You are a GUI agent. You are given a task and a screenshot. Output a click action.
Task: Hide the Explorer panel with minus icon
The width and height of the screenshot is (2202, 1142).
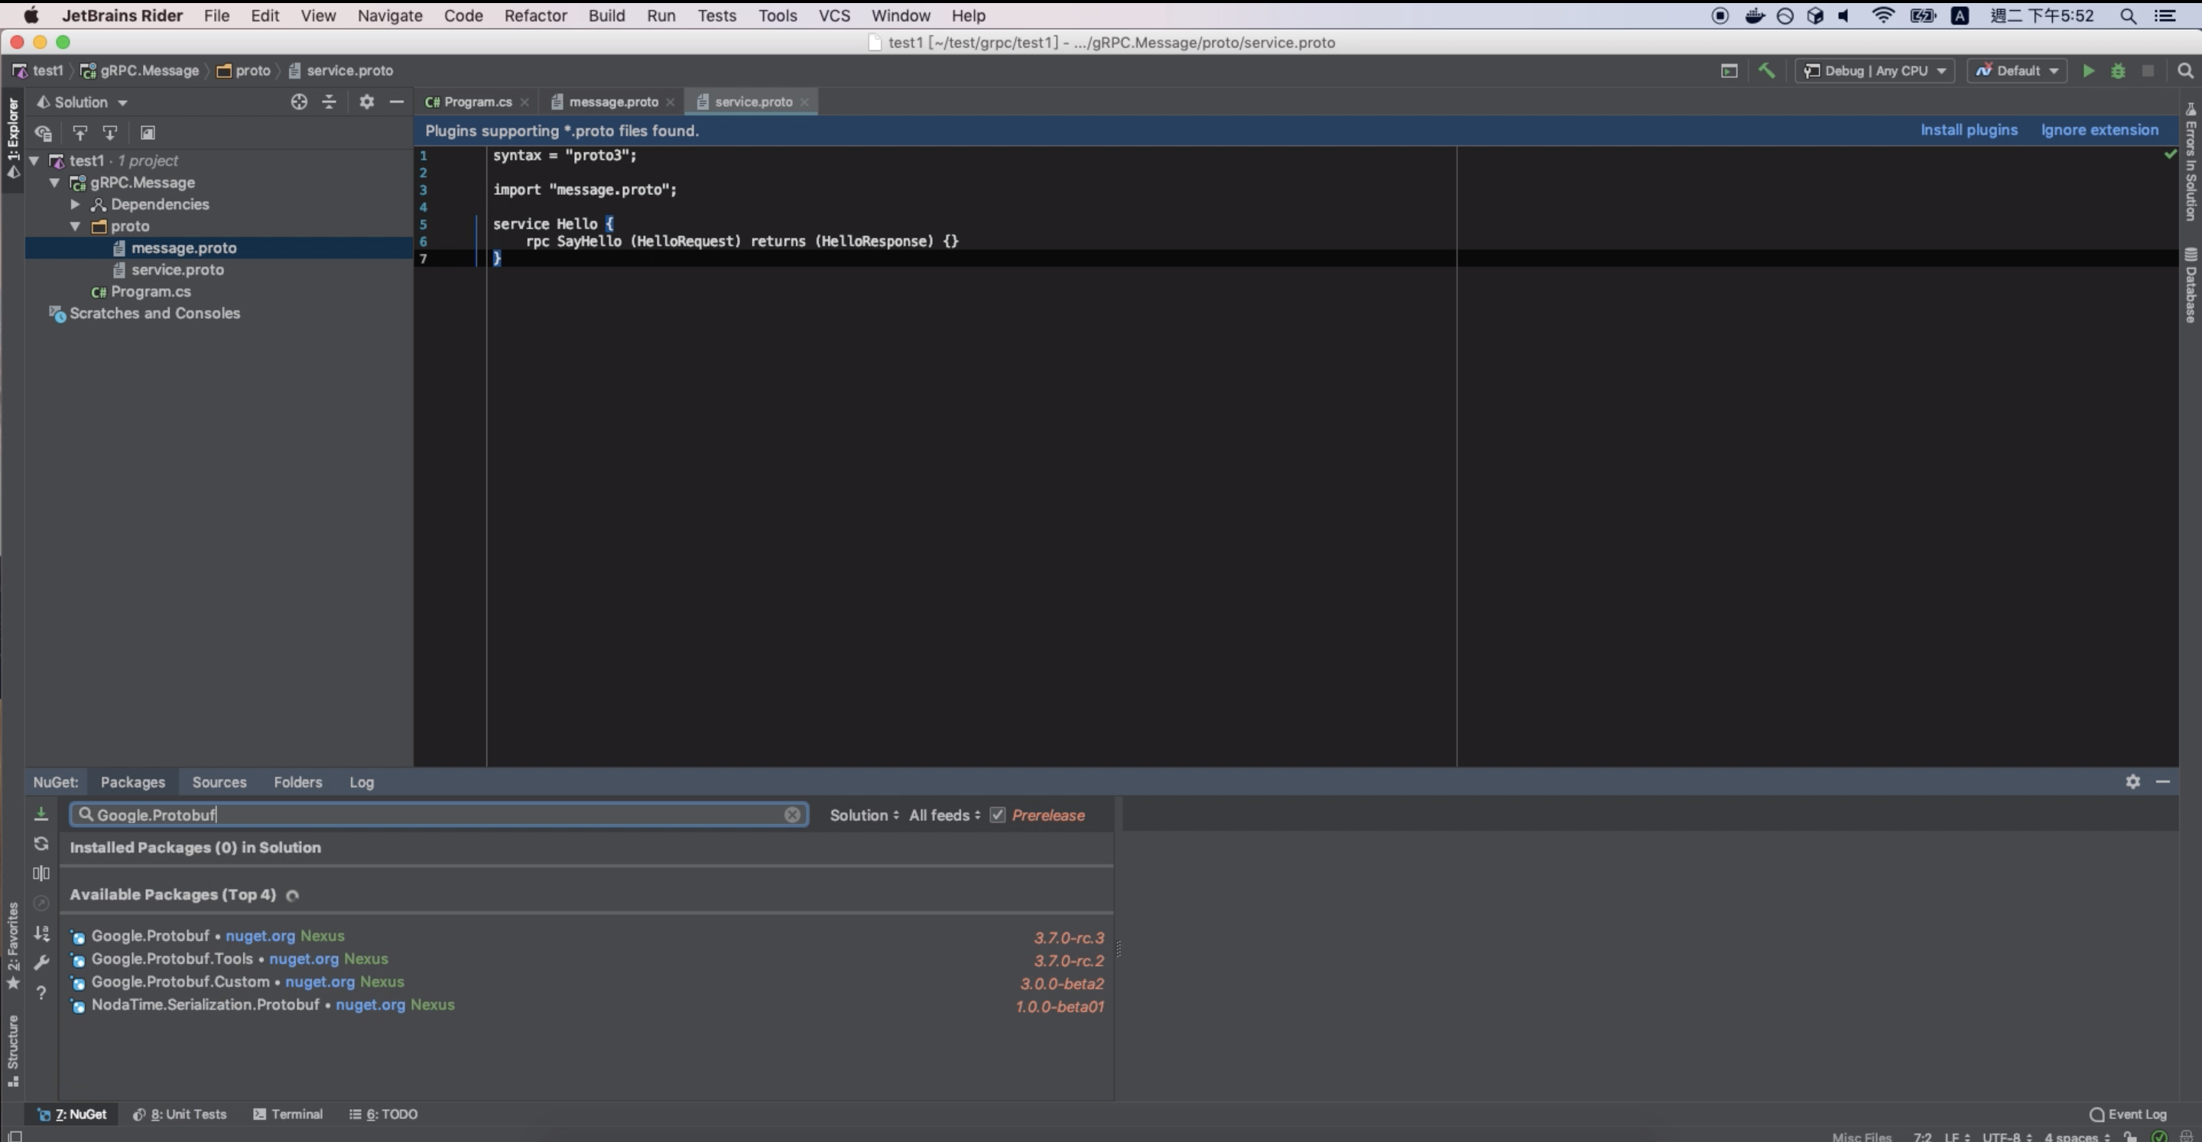click(x=397, y=102)
